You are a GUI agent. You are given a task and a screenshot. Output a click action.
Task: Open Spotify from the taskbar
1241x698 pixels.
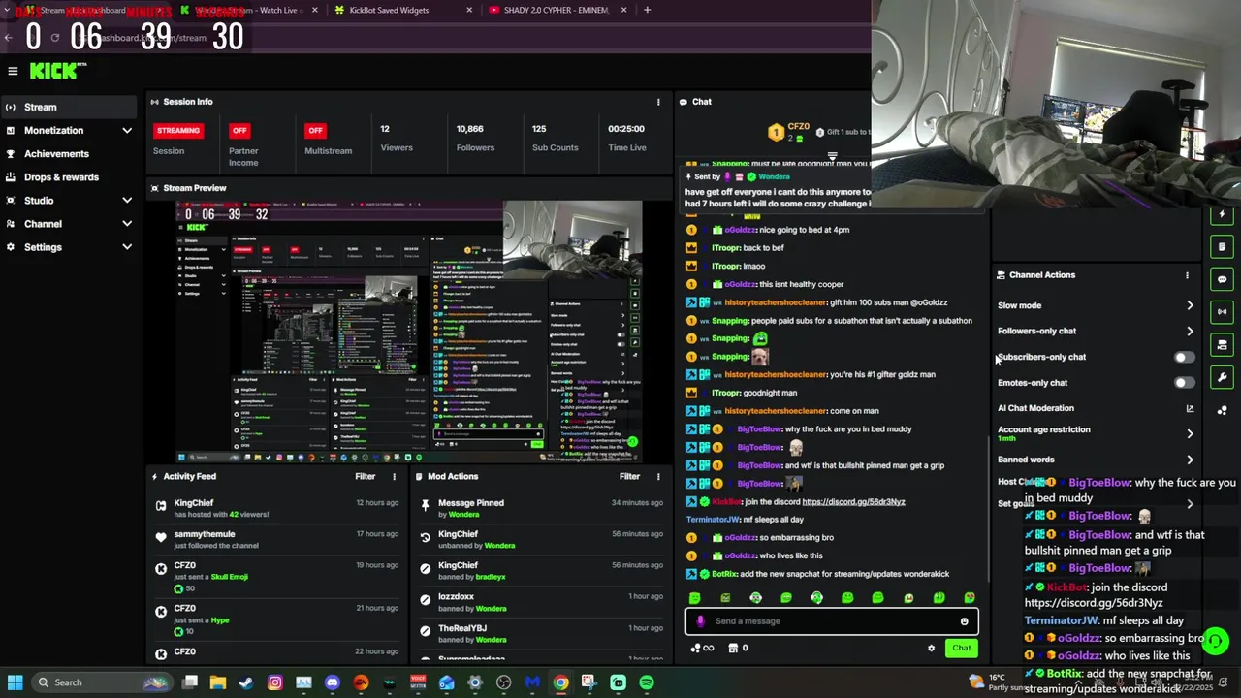tap(647, 682)
